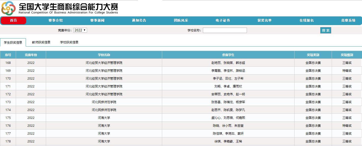Go to 竞赛系统 competition system

point(348,21)
